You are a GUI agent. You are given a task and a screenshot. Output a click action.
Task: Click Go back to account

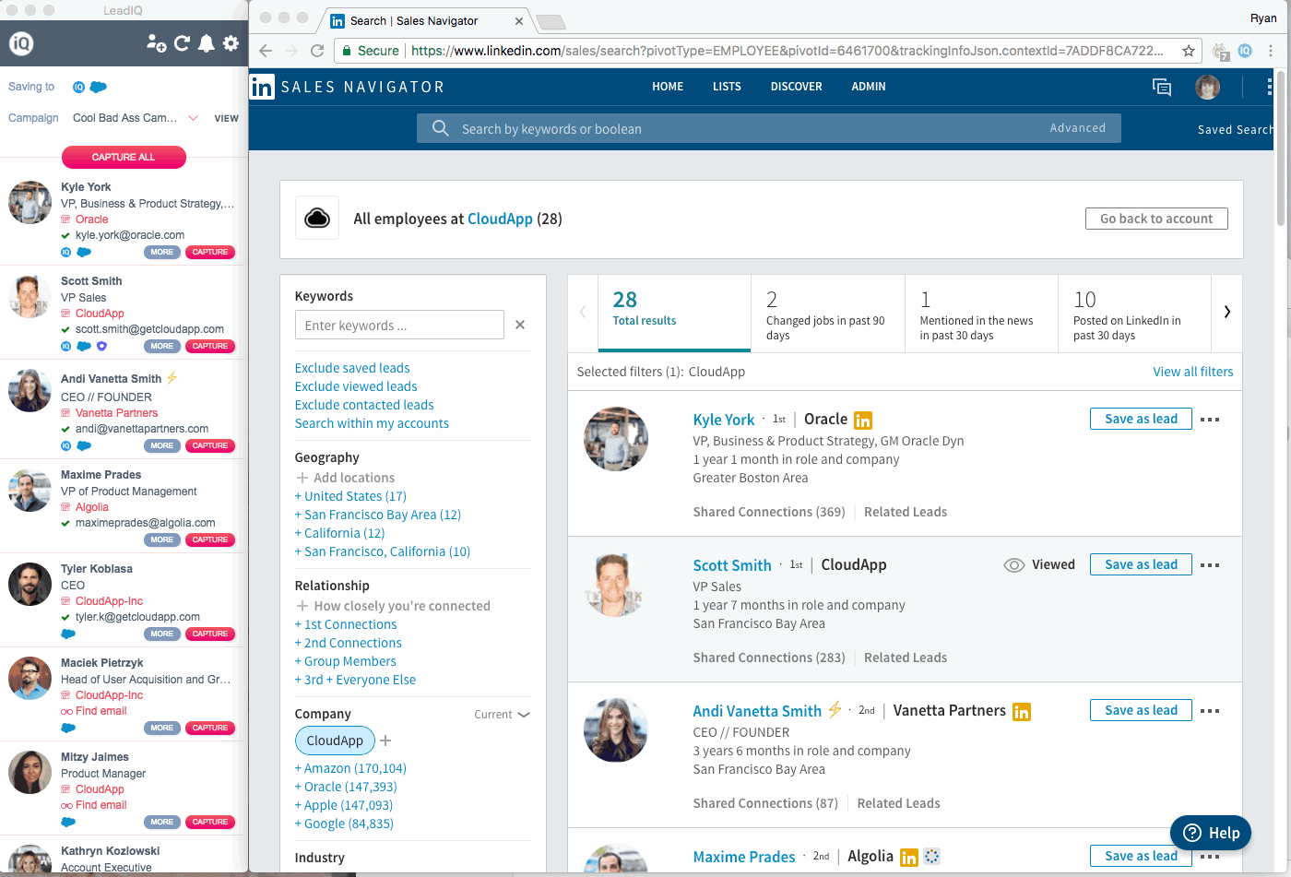pos(1156,219)
